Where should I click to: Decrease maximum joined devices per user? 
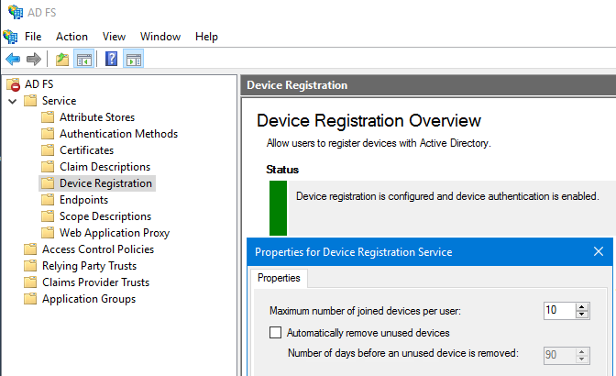coord(582,315)
